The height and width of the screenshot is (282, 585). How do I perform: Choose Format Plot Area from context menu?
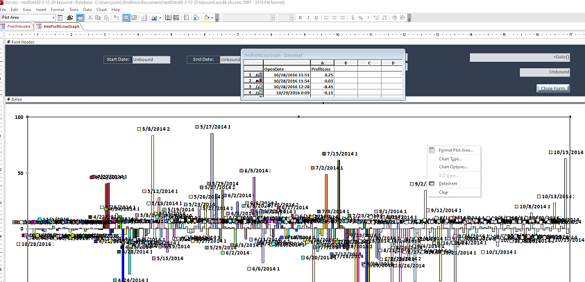pyautogui.click(x=455, y=150)
